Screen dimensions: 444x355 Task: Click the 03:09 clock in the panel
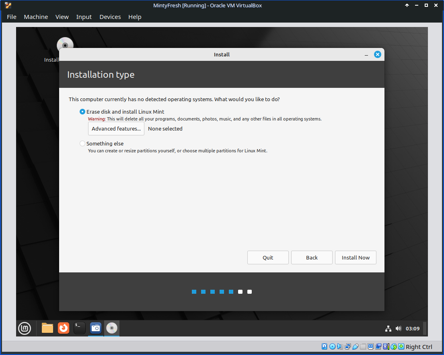tap(413, 329)
